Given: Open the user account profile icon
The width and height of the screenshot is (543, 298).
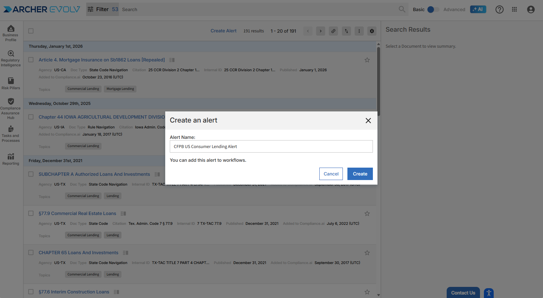Looking at the screenshot, I should pyautogui.click(x=531, y=9).
